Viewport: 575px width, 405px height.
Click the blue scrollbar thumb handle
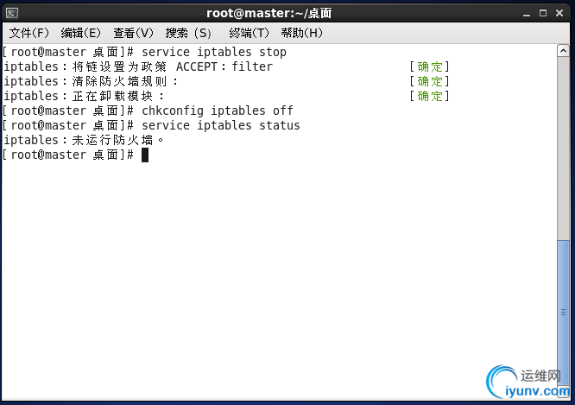click(563, 313)
